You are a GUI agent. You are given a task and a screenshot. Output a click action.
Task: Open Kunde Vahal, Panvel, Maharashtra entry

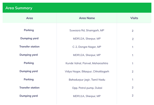[87, 63]
